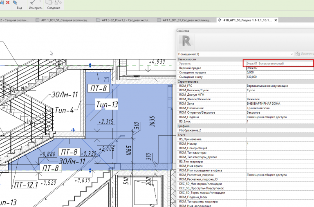Image resolution: width=314 pixels, height=207 pixels.
Task: Click the red X delete icon
Action: pyautogui.click(x=8, y=2)
